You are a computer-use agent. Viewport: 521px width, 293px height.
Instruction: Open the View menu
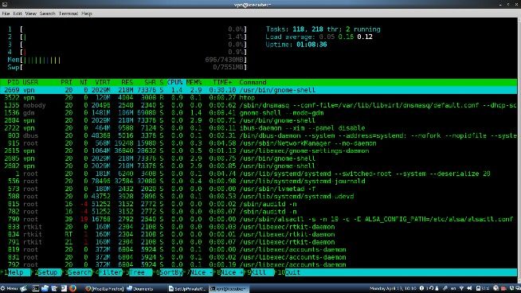tap(30, 14)
